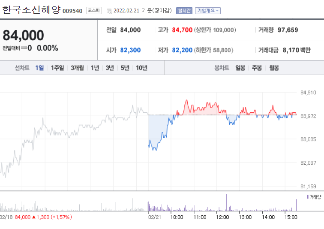Click the 02/18 closing summary +1.57%
This screenshot has width=324, height=229.
[x=61, y=217]
